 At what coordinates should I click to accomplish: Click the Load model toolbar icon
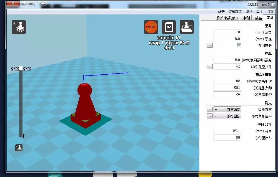click(x=187, y=27)
